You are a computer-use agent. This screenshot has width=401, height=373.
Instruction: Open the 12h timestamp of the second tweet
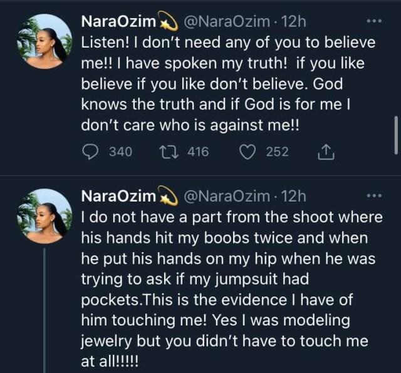point(294,197)
